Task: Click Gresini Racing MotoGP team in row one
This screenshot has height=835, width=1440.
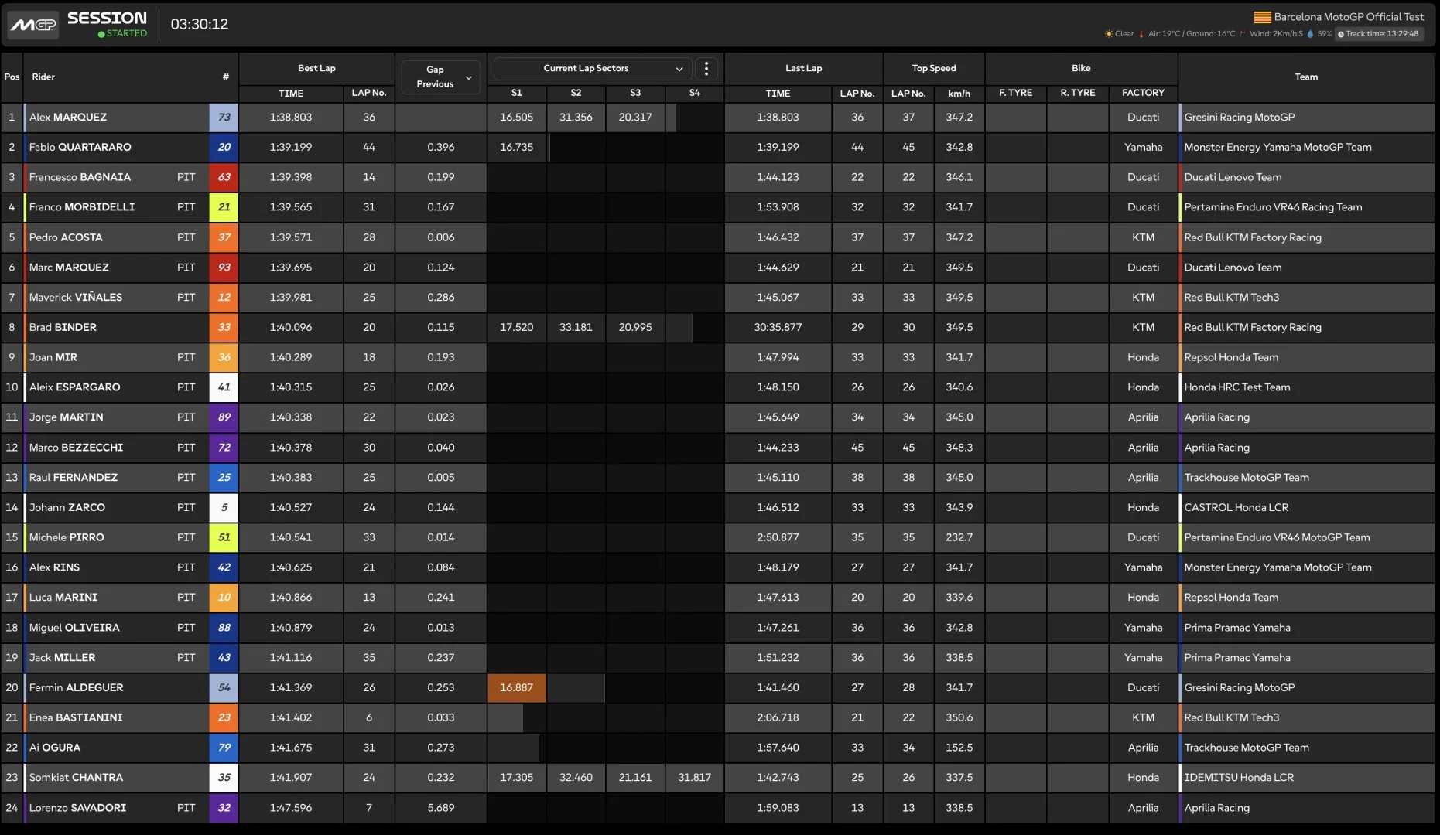Action: (1239, 118)
